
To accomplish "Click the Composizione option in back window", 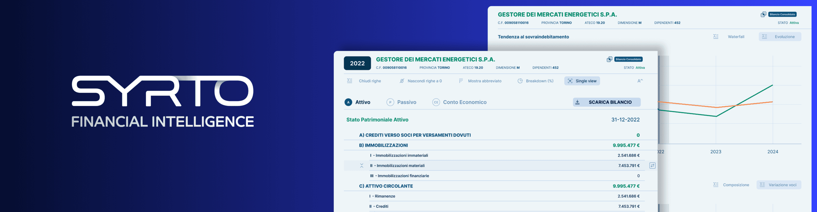I will coord(736,185).
